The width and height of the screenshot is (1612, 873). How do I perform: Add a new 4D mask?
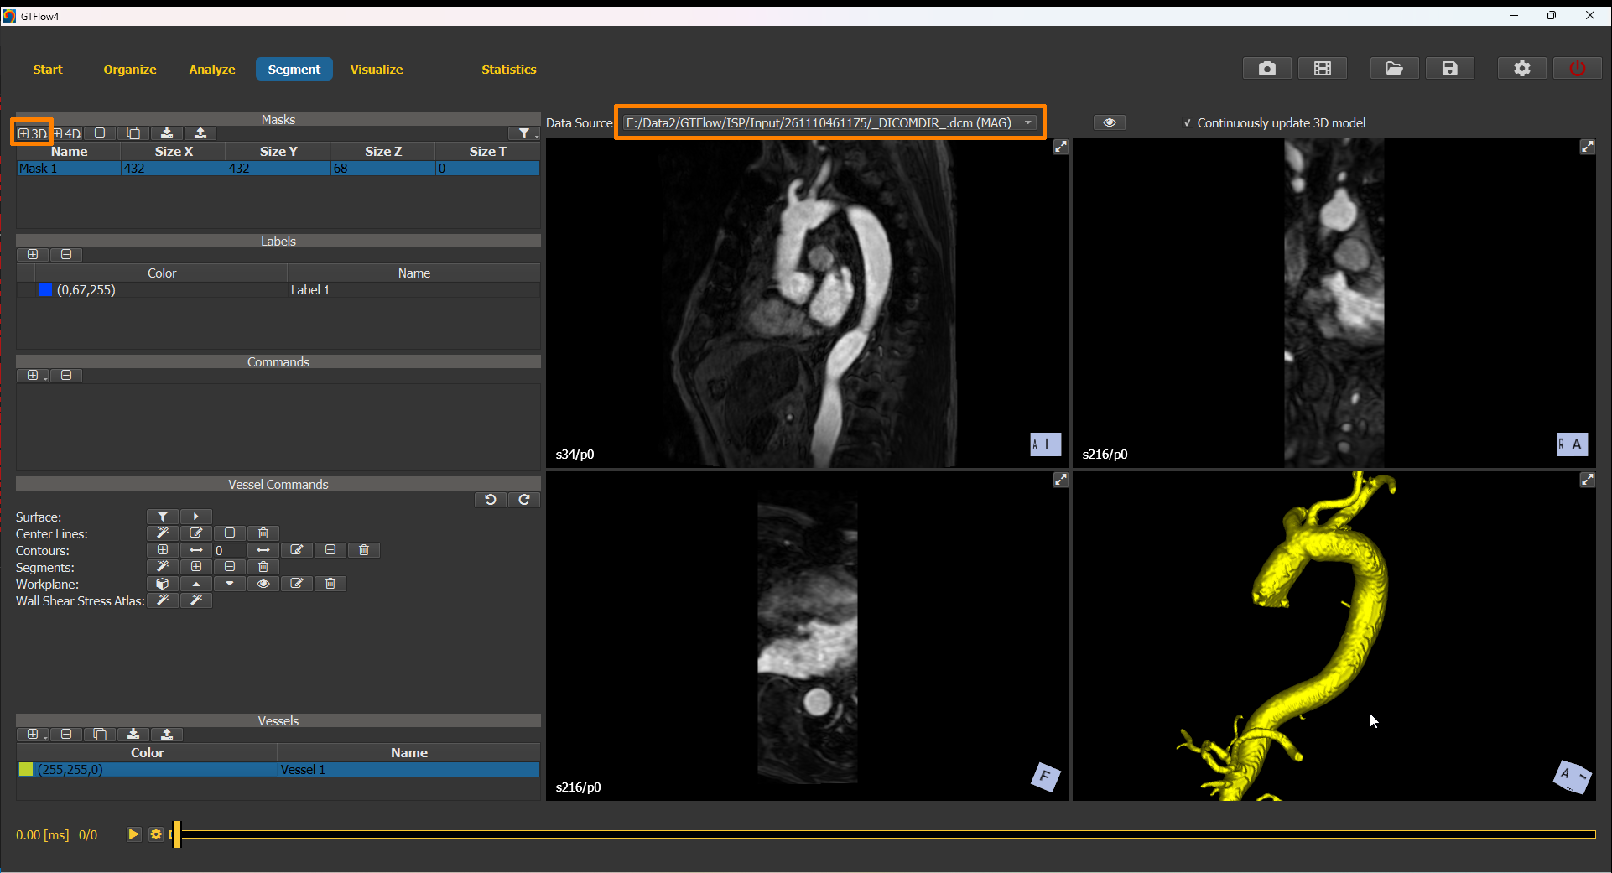[67, 133]
